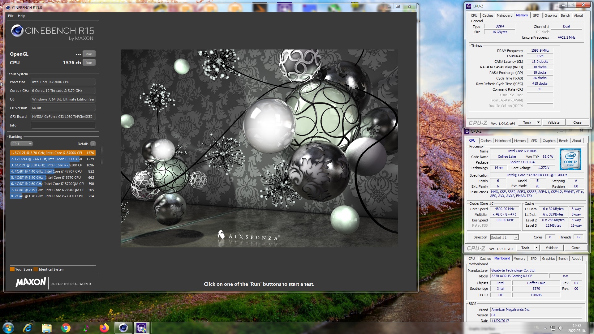Open the Socket #1 selection dropdown
594x334 pixels.
coord(504,237)
